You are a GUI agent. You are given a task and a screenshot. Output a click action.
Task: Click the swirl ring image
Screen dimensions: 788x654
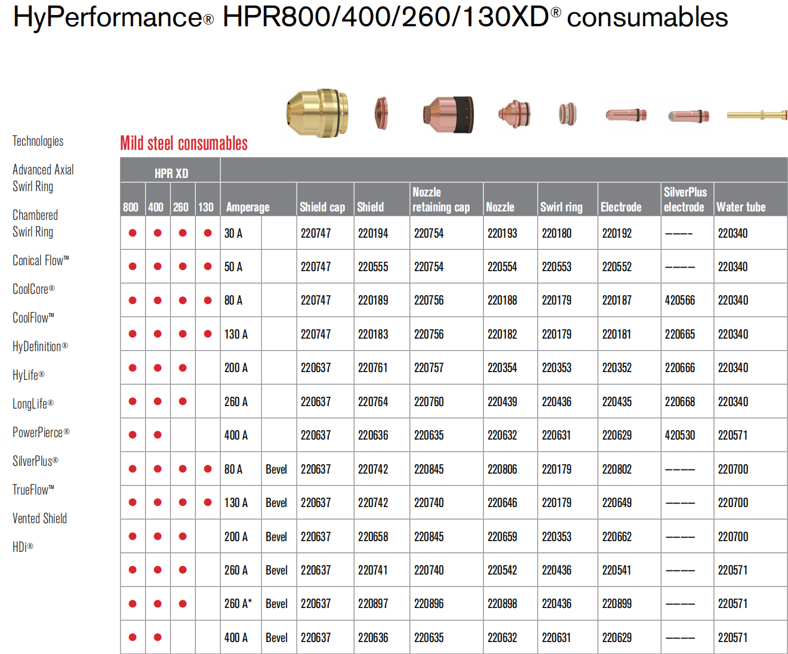(568, 114)
